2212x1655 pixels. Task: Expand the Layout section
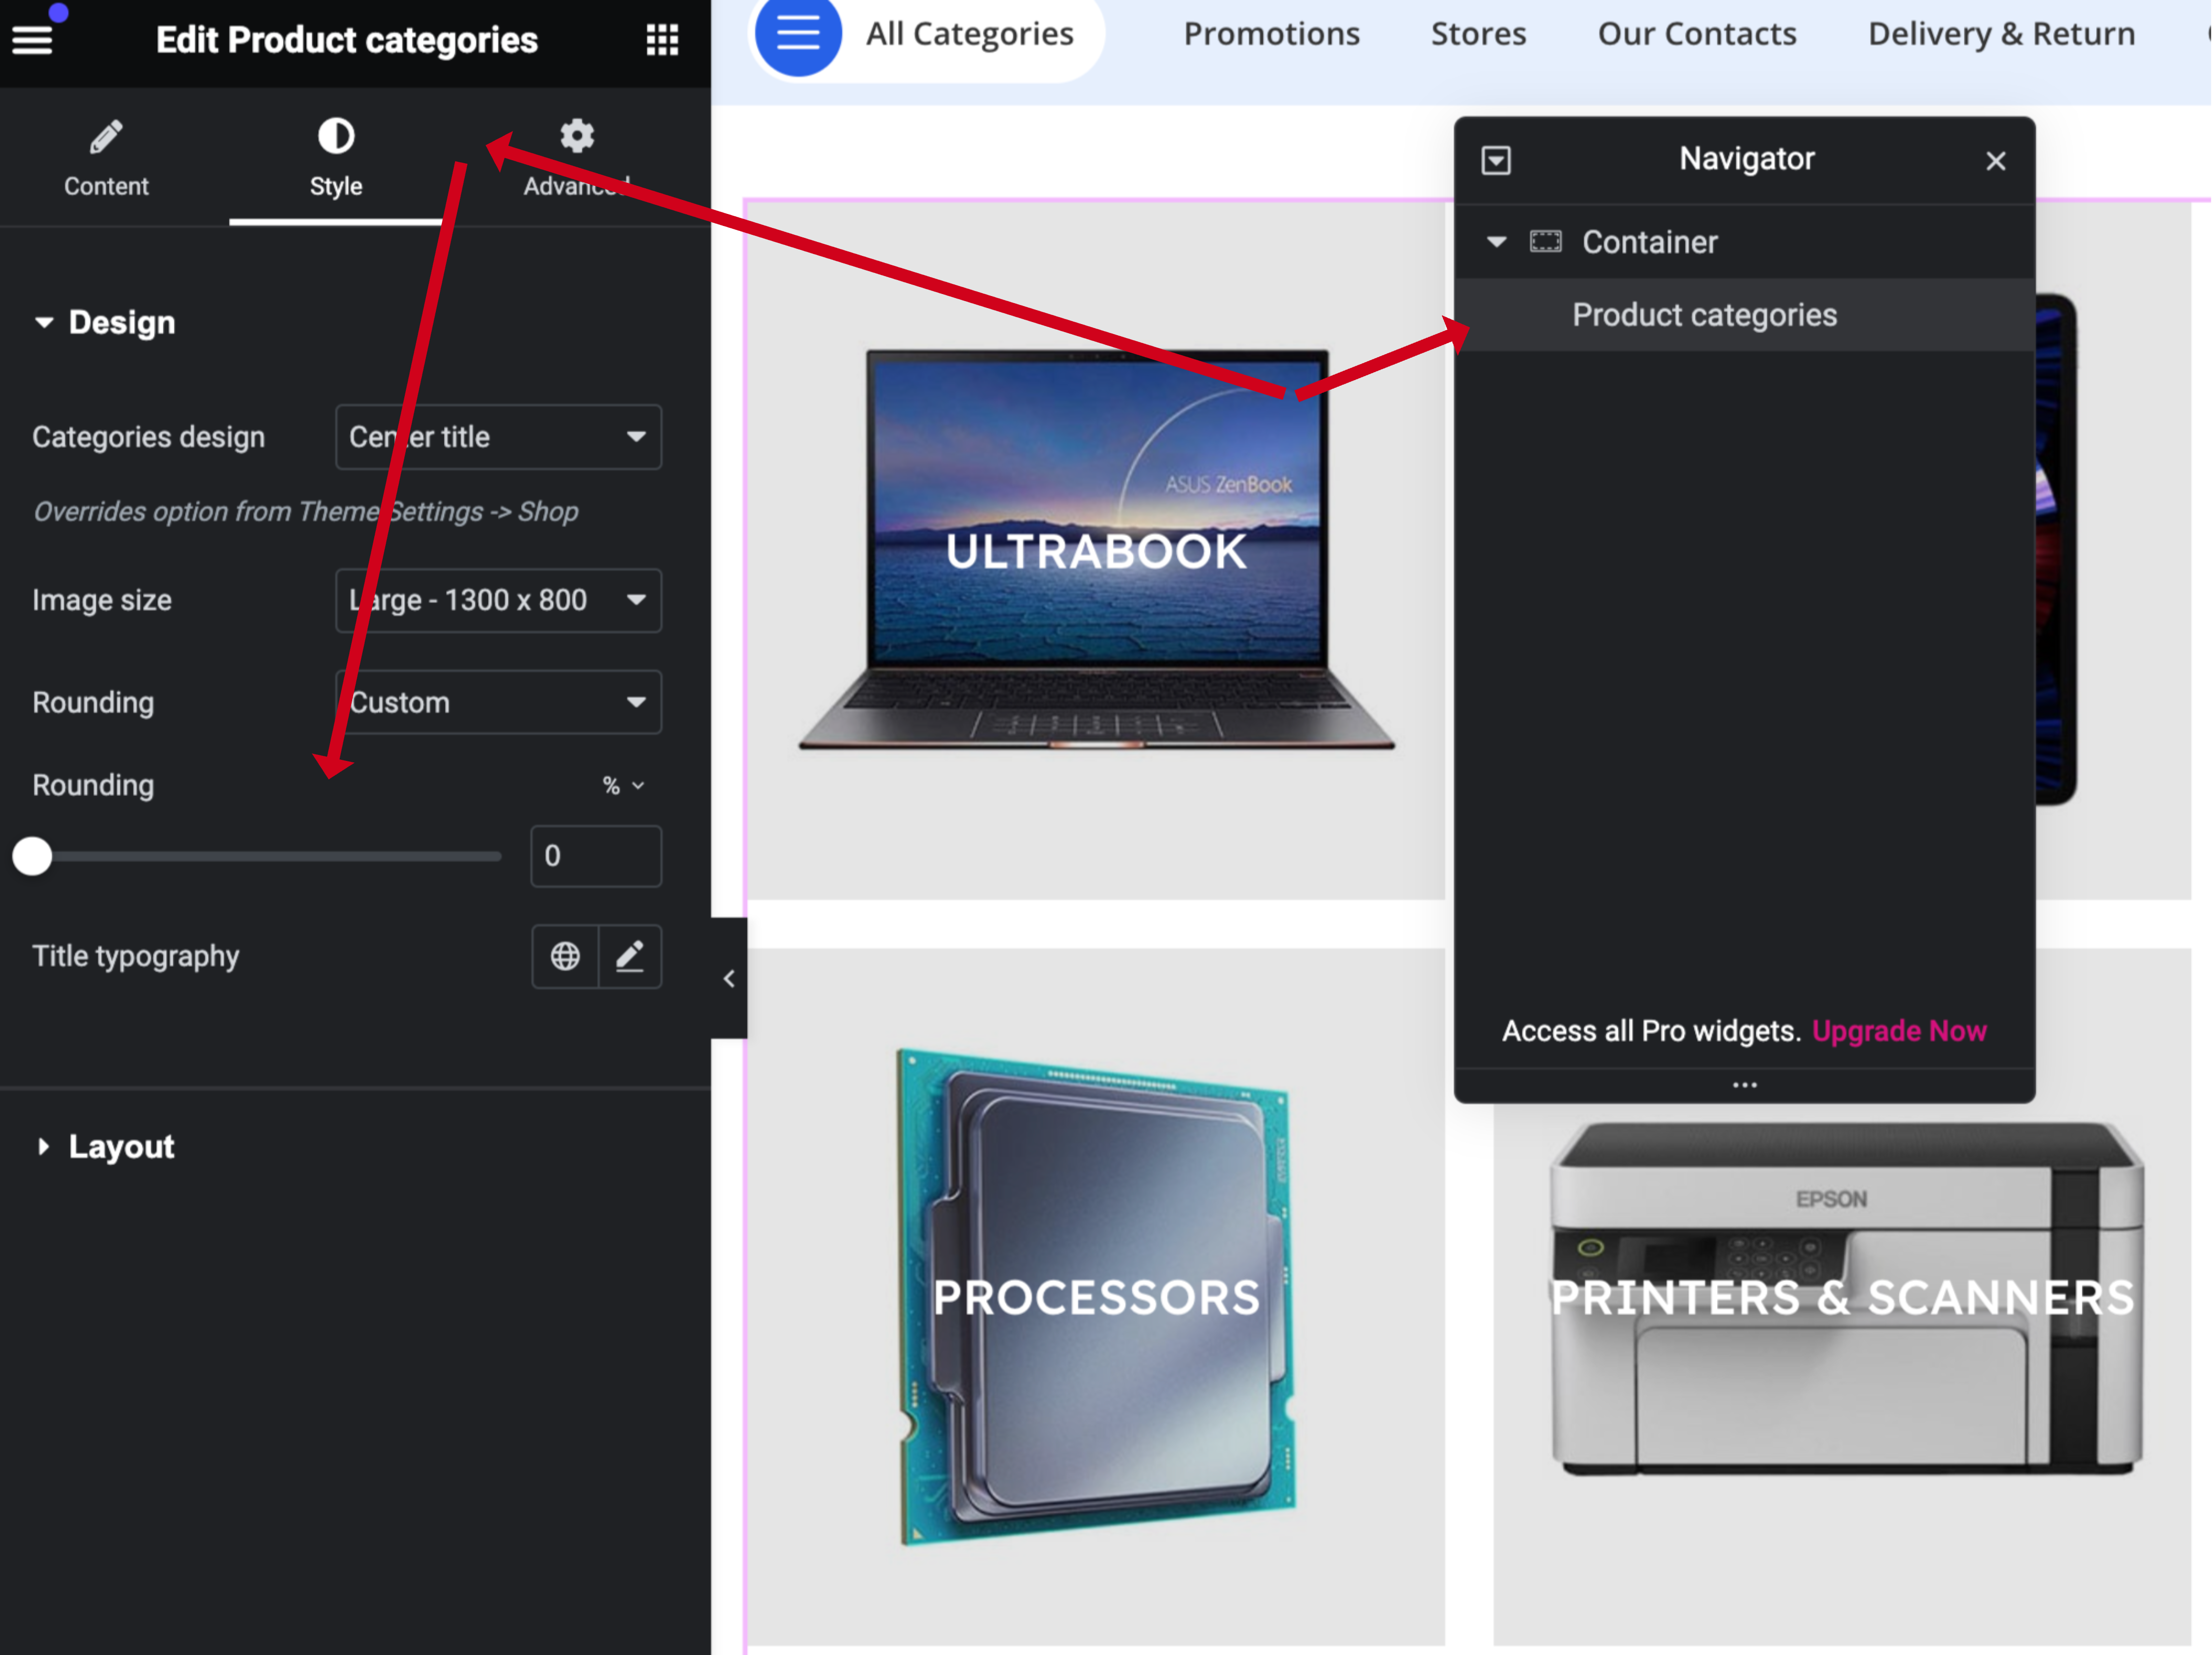click(x=105, y=1146)
